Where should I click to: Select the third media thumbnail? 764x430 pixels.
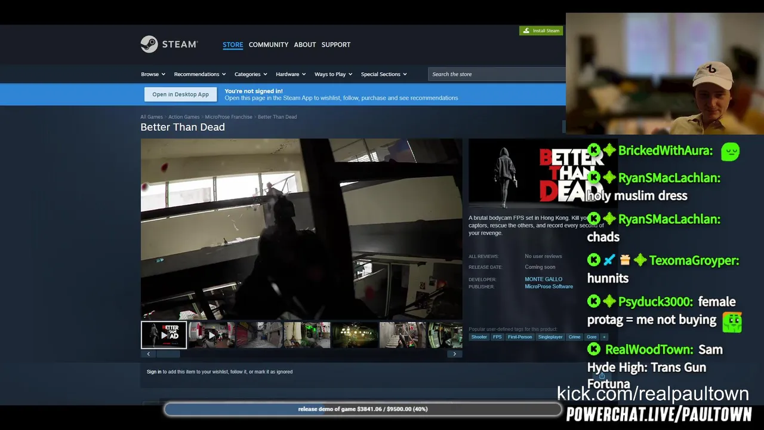point(259,335)
